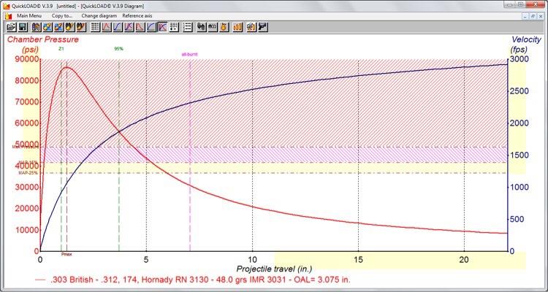Close the inner diagram window
Viewport: 548px width, 292px height.
pyautogui.click(x=540, y=16)
